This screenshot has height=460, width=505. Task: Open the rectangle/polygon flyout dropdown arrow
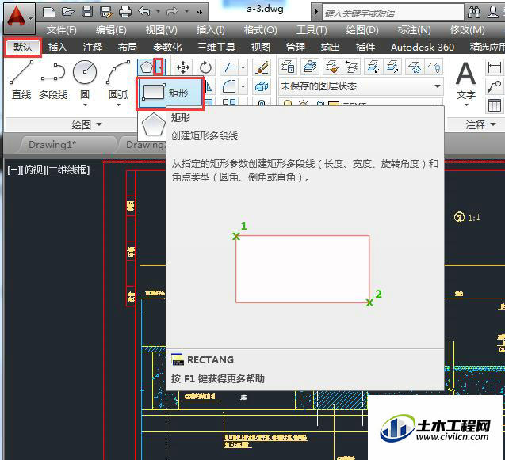pyautogui.click(x=159, y=67)
